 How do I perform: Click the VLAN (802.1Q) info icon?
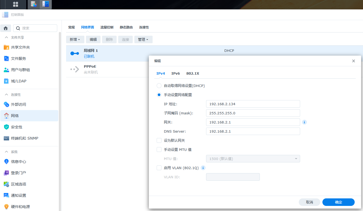pyautogui.click(x=203, y=168)
